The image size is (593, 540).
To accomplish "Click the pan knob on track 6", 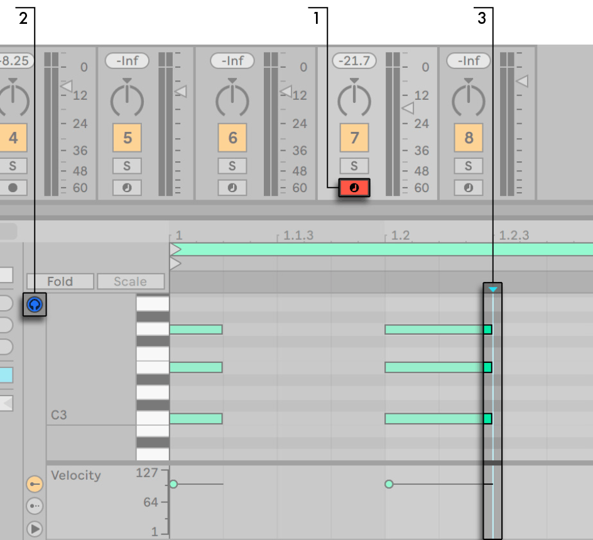I will point(232,99).
